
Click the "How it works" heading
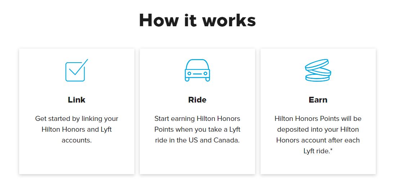click(197, 20)
